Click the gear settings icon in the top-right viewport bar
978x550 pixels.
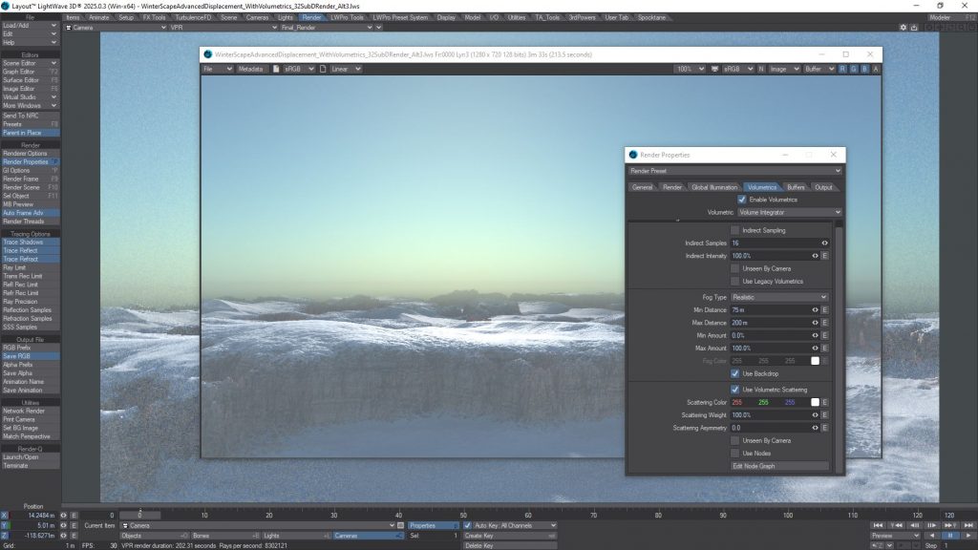(x=904, y=27)
